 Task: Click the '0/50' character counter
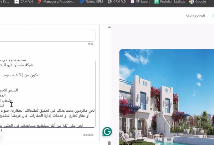(91, 44)
